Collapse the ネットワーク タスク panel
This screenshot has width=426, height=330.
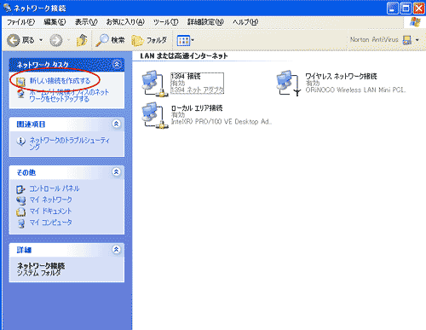[x=117, y=64]
